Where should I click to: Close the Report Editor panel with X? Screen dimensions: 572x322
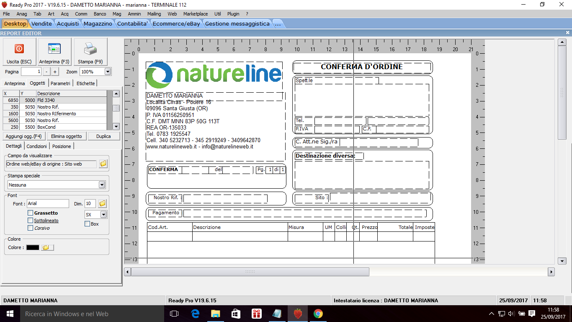tap(568, 33)
